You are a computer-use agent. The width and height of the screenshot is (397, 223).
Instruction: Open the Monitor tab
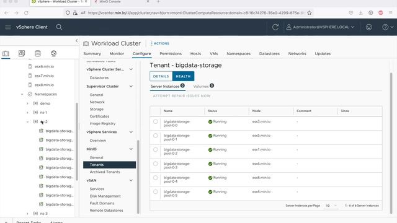117,54
